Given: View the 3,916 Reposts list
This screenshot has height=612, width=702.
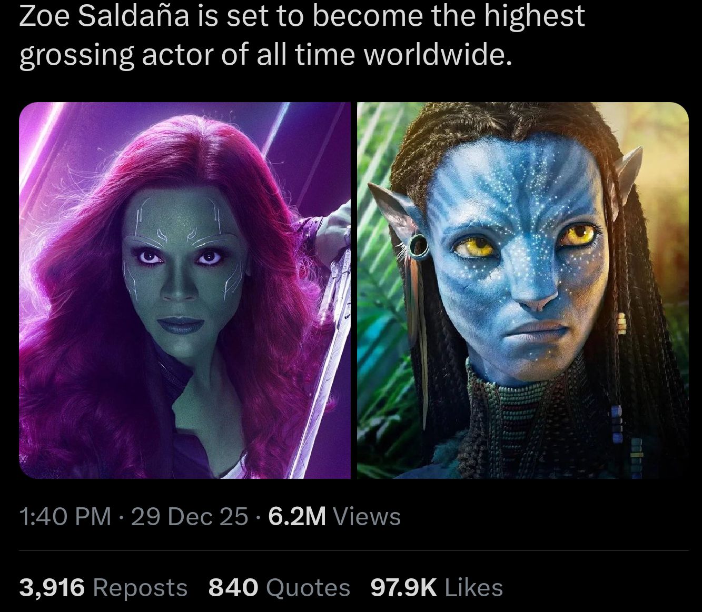Looking at the screenshot, I should click(103, 587).
